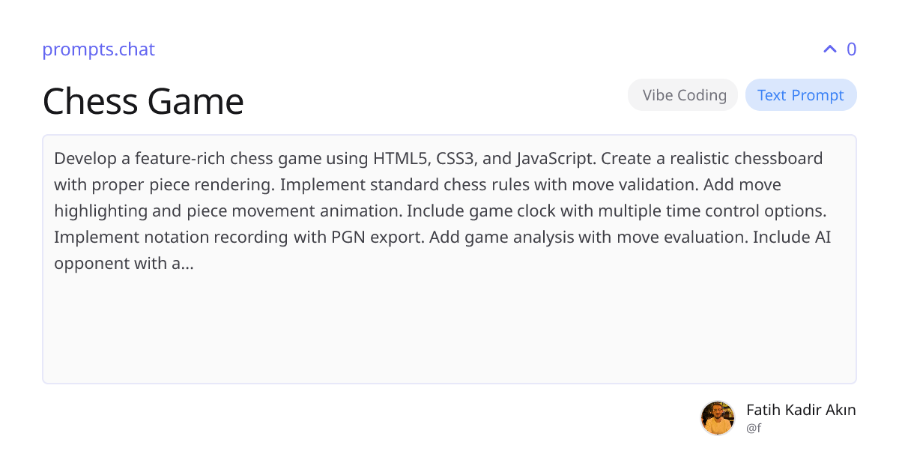Upvote the Chess Game prompt arrow
Viewport: 899px width, 472px height.
pos(829,49)
